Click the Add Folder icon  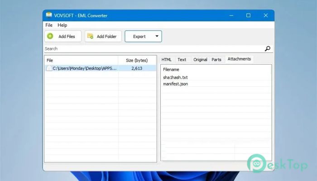click(x=90, y=36)
